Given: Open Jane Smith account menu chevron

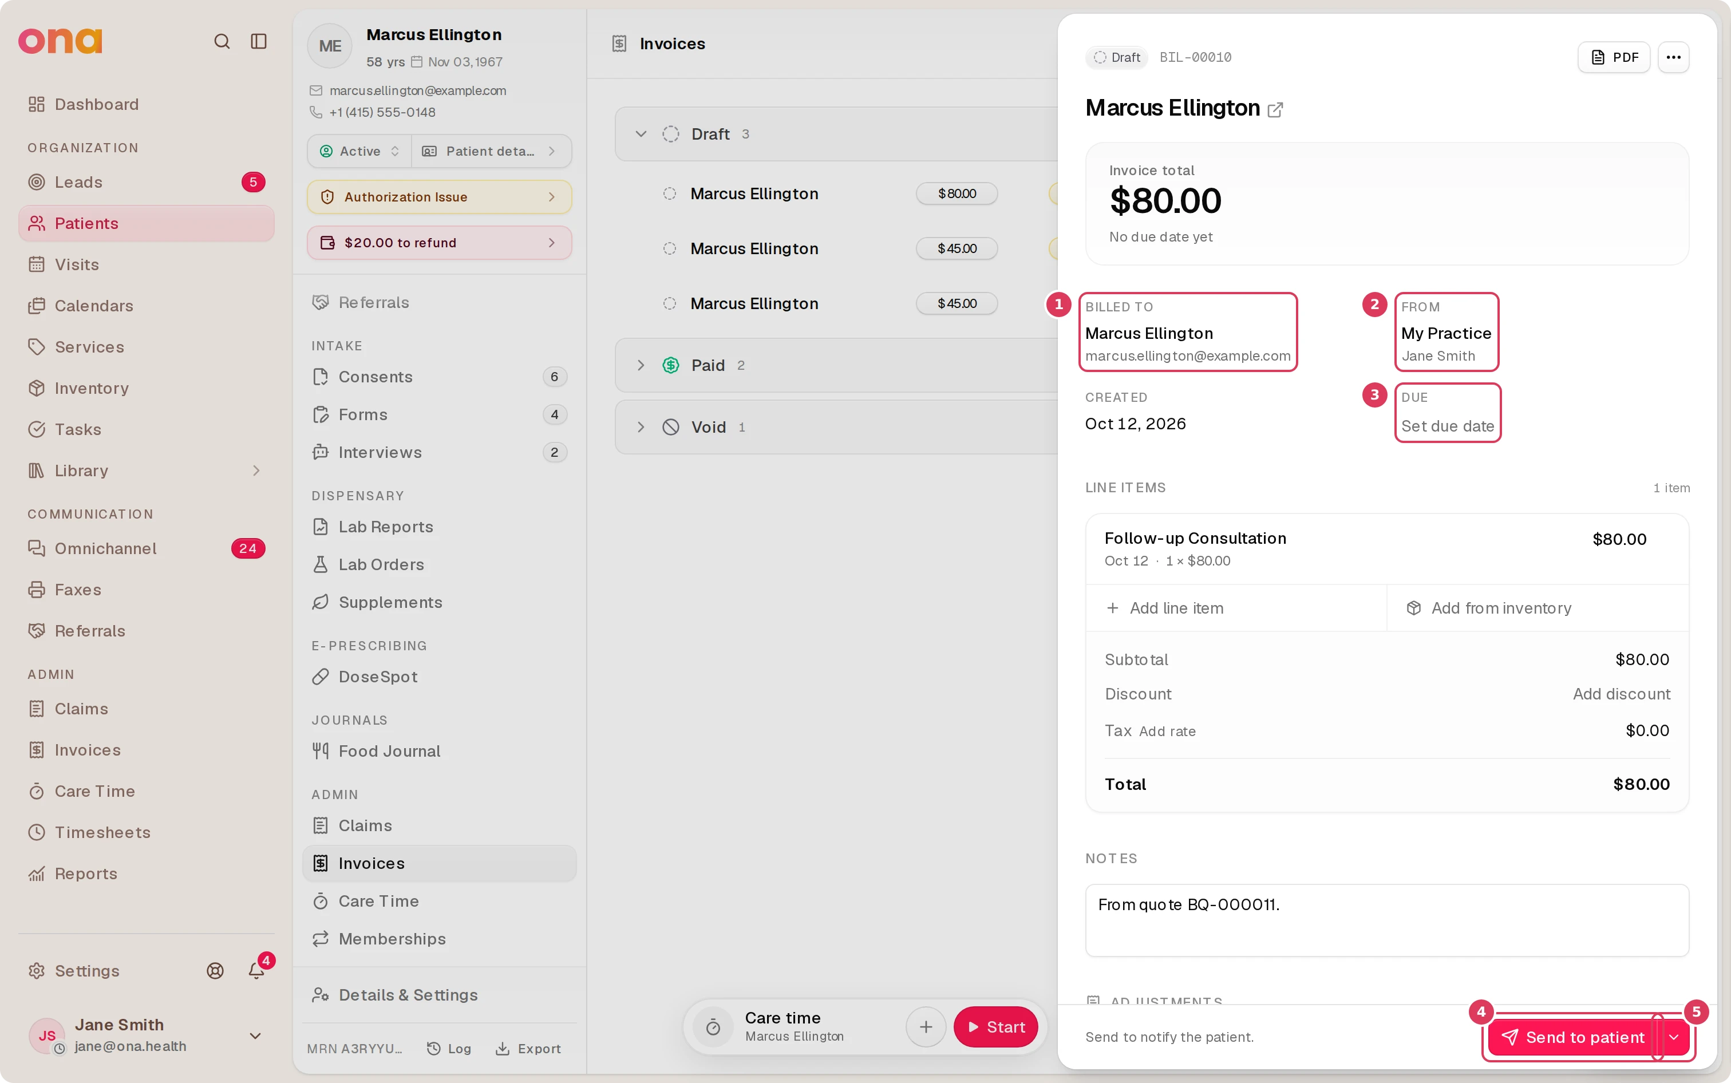Looking at the screenshot, I should 255,1035.
